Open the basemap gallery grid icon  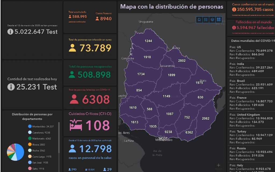point(219,19)
